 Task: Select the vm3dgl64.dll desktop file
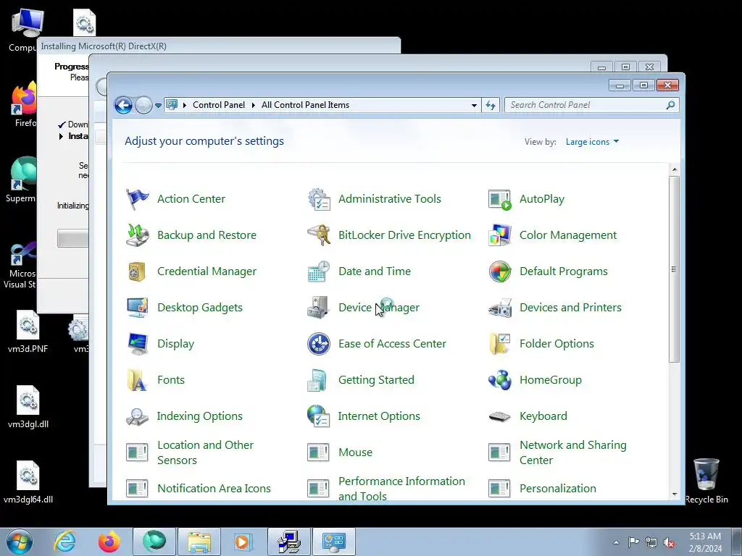click(x=28, y=481)
